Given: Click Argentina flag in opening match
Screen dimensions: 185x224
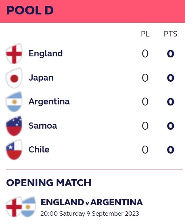Looking at the screenshot, I should (29, 207).
